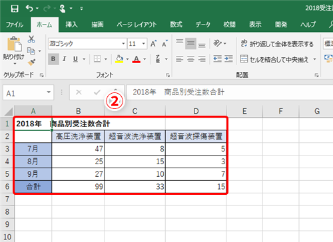Click the Center align icon
The height and width of the screenshot is (242, 333).
click(190, 59)
